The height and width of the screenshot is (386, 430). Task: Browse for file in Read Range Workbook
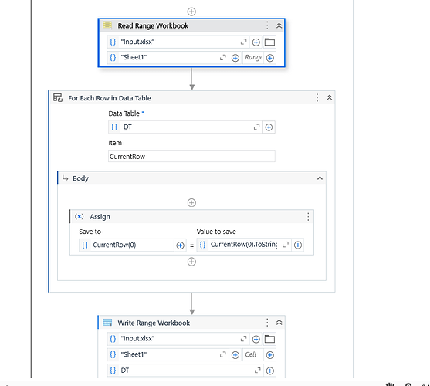(269, 42)
